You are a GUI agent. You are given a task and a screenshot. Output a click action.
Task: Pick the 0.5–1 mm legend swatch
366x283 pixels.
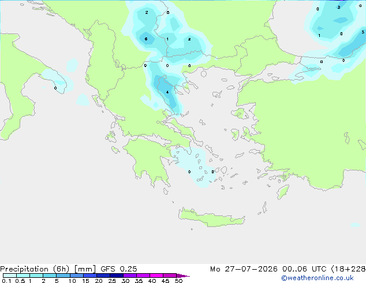(x=23, y=275)
